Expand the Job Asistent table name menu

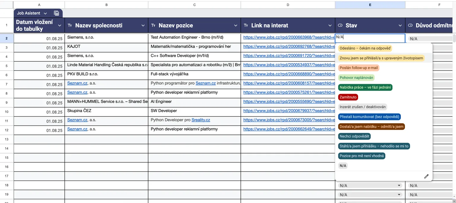click(x=45, y=13)
